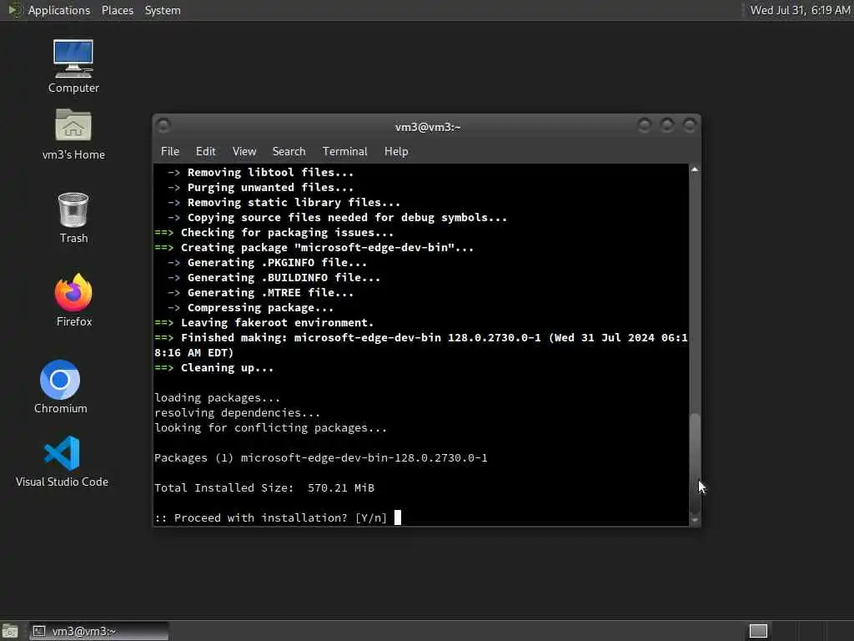Screen dimensions: 854x641
Task: Click the 'Compressing package...' line
Action: tap(250, 307)
